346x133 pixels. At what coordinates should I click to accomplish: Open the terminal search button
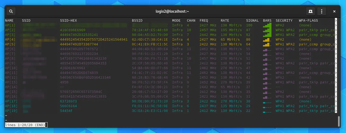tap(11, 11)
